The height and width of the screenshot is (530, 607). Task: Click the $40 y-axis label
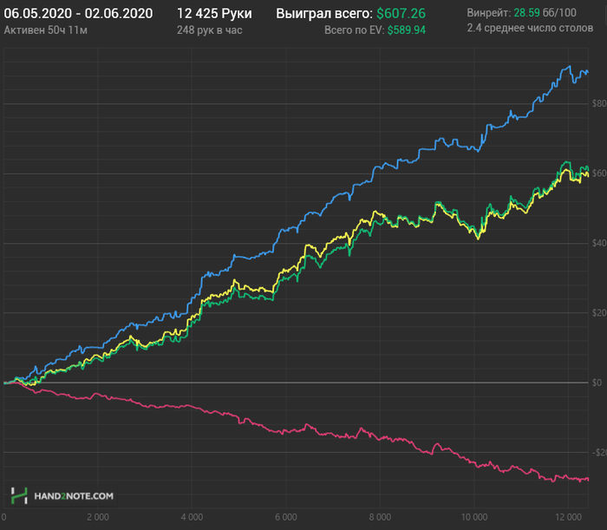tap(599, 243)
